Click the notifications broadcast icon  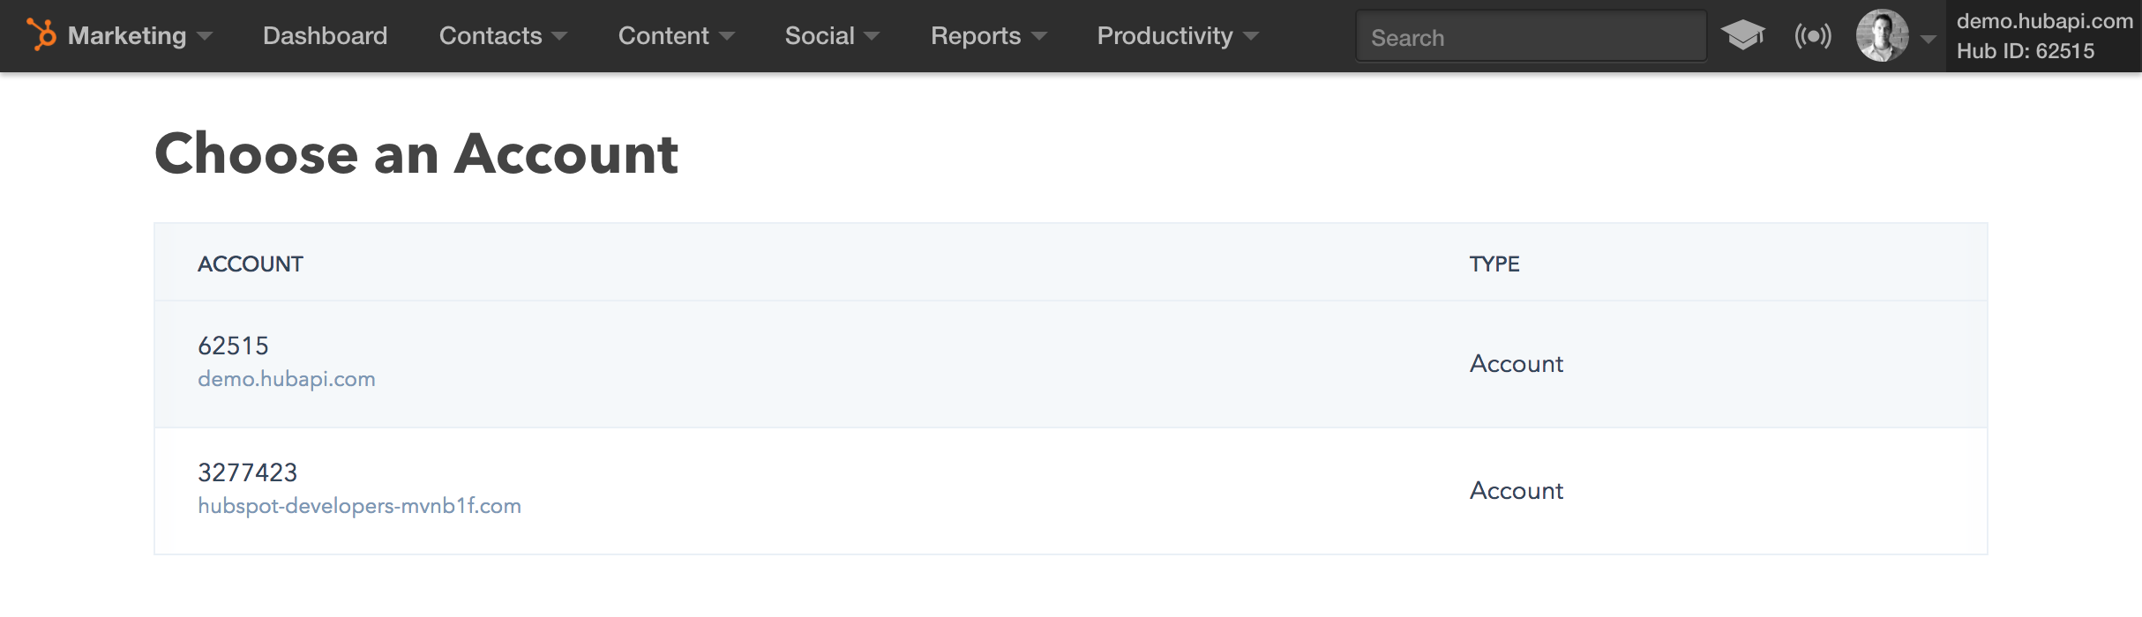(1814, 35)
